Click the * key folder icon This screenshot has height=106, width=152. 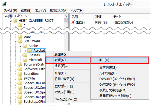tap(20, 25)
